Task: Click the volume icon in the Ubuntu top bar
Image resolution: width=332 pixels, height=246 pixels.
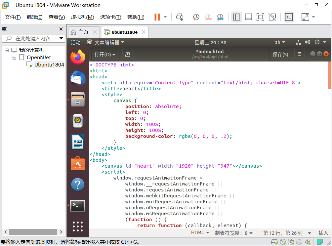Action: pos(308,42)
